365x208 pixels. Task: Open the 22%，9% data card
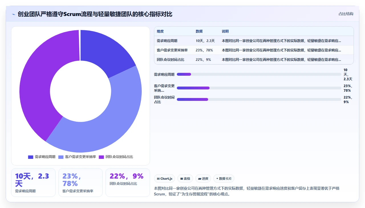(128, 183)
